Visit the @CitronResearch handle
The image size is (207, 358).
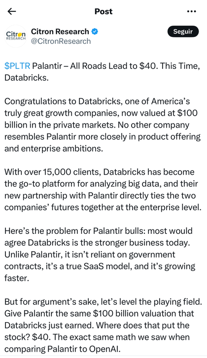tap(61, 41)
